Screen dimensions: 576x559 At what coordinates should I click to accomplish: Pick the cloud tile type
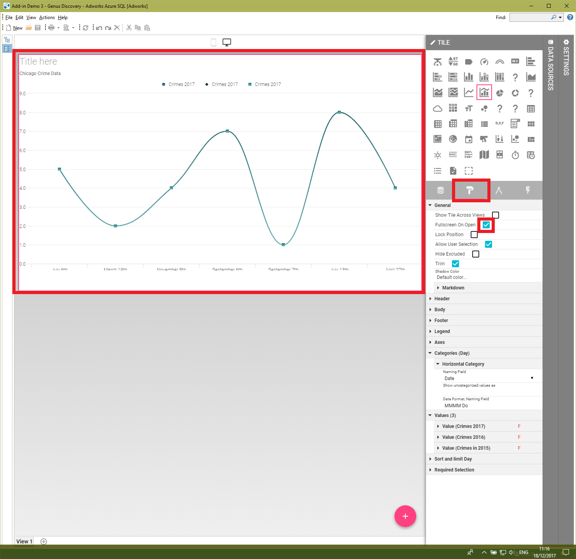point(438,108)
